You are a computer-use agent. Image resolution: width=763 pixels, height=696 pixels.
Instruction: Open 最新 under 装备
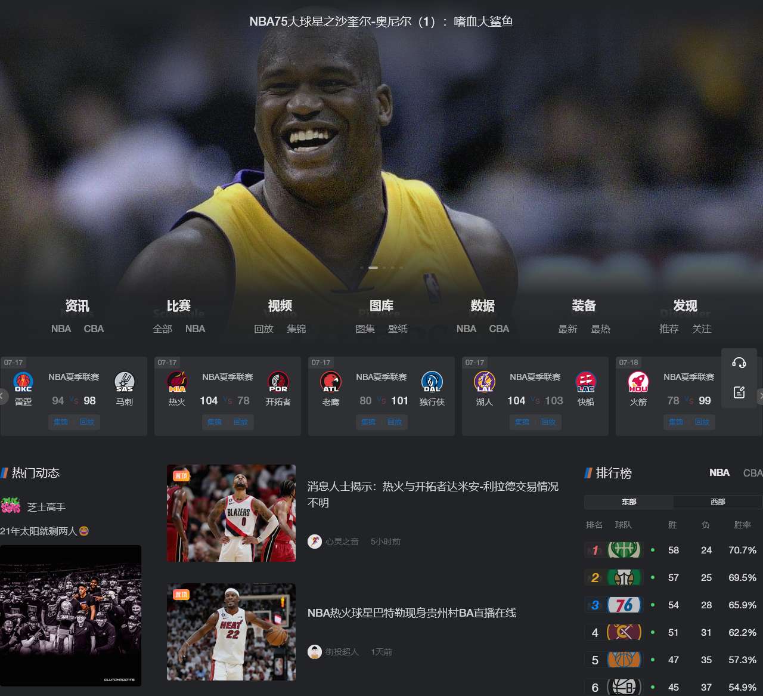click(567, 329)
